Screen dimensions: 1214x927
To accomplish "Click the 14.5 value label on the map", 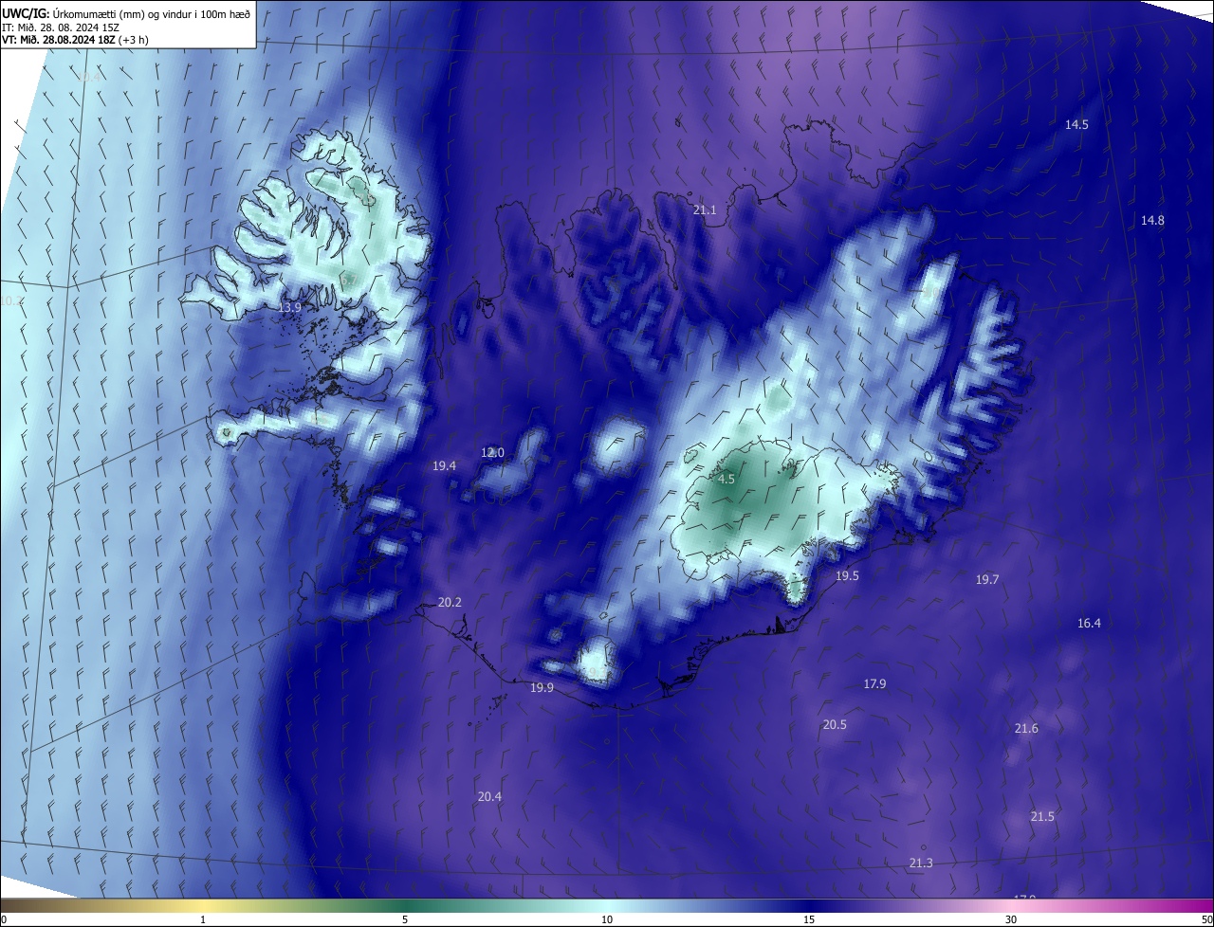I will [1076, 124].
